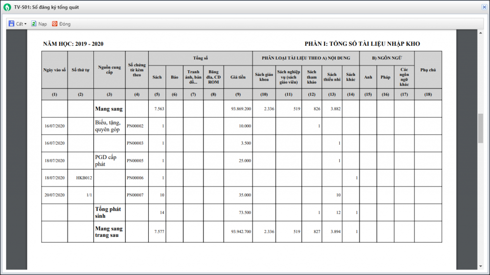Viewport: 490px width, 275px height.
Task: Click the Ngày vào sổ column header
Action: [55, 70]
